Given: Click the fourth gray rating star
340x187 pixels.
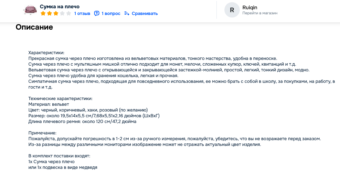Looking at the screenshot, I should point(62,13).
